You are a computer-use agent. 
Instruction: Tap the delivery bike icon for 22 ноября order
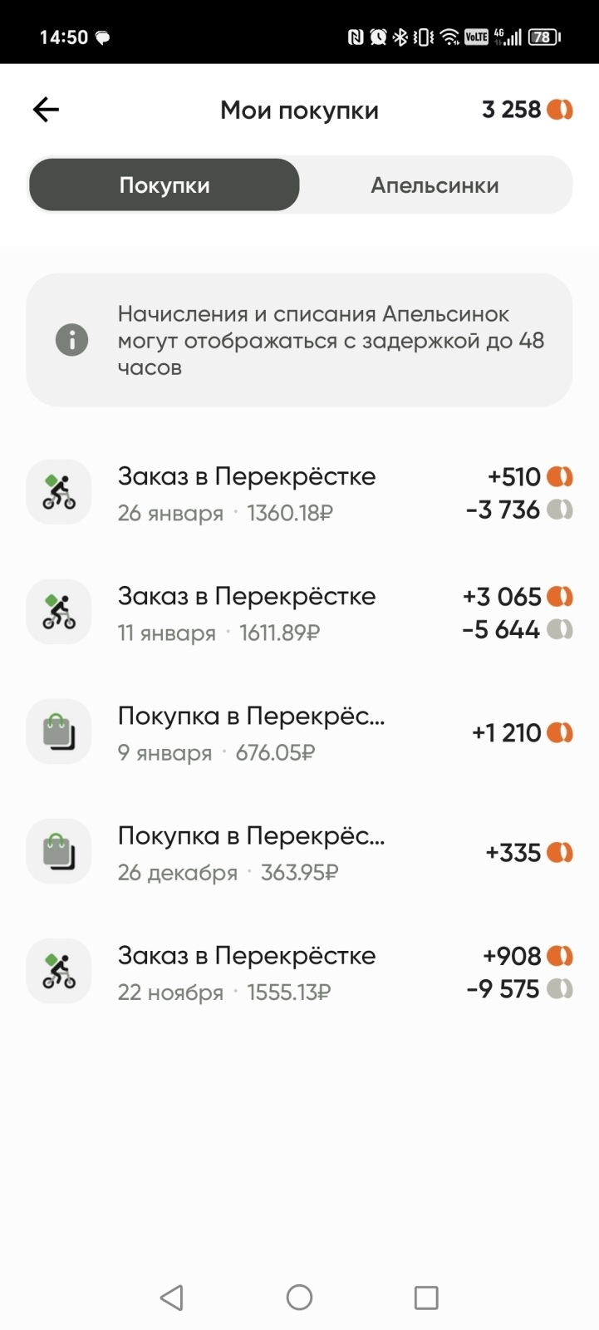pyautogui.click(x=59, y=971)
